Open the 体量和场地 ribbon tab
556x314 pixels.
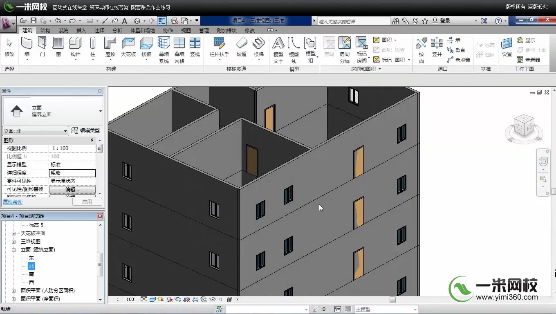[x=143, y=30]
